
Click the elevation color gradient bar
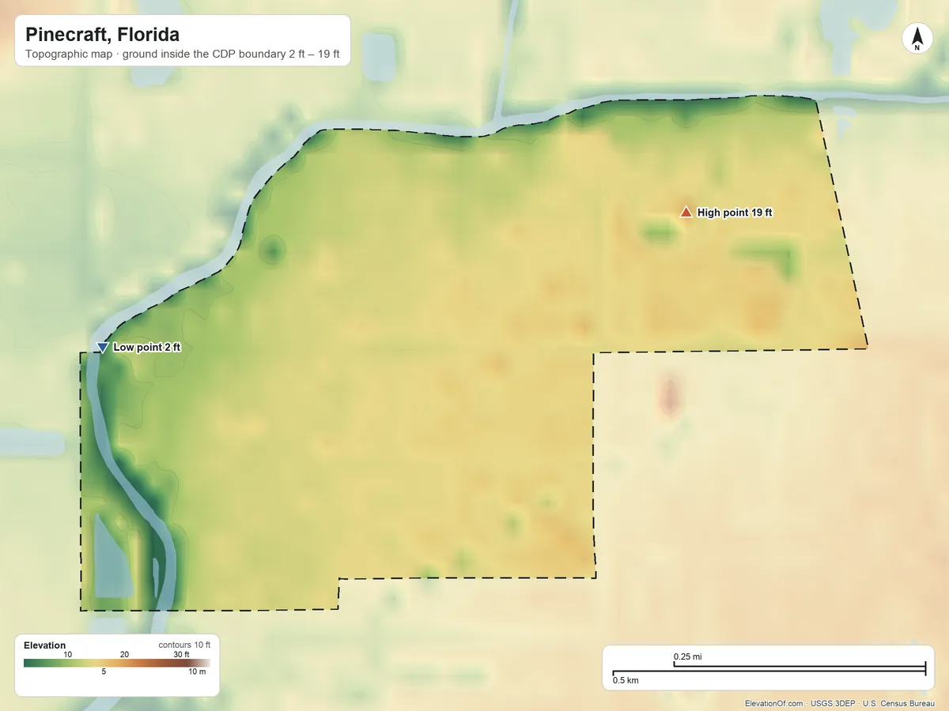tap(117, 664)
